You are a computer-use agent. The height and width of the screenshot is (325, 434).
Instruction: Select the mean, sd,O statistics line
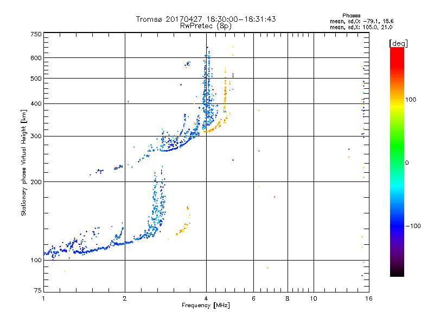pos(357,21)
